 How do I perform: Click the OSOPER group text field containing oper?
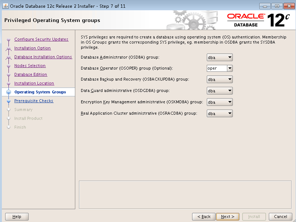point(217,68)
